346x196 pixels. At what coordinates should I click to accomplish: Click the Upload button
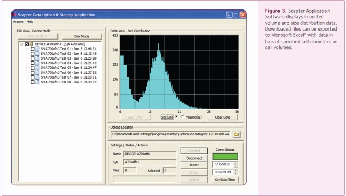click(x=194, y=180)
